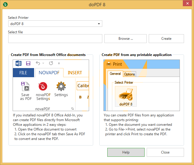Click into the Select file input field
This screenshot has width=194, height=165.
coord(55,39)
